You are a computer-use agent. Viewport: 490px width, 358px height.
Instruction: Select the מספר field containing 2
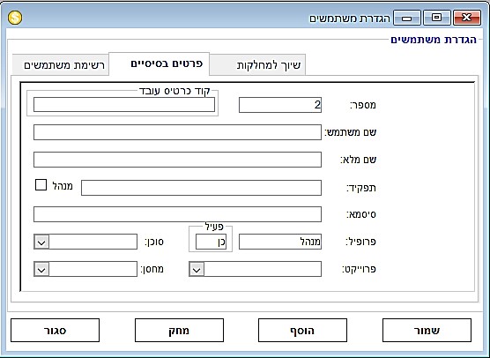pos(280,105)
